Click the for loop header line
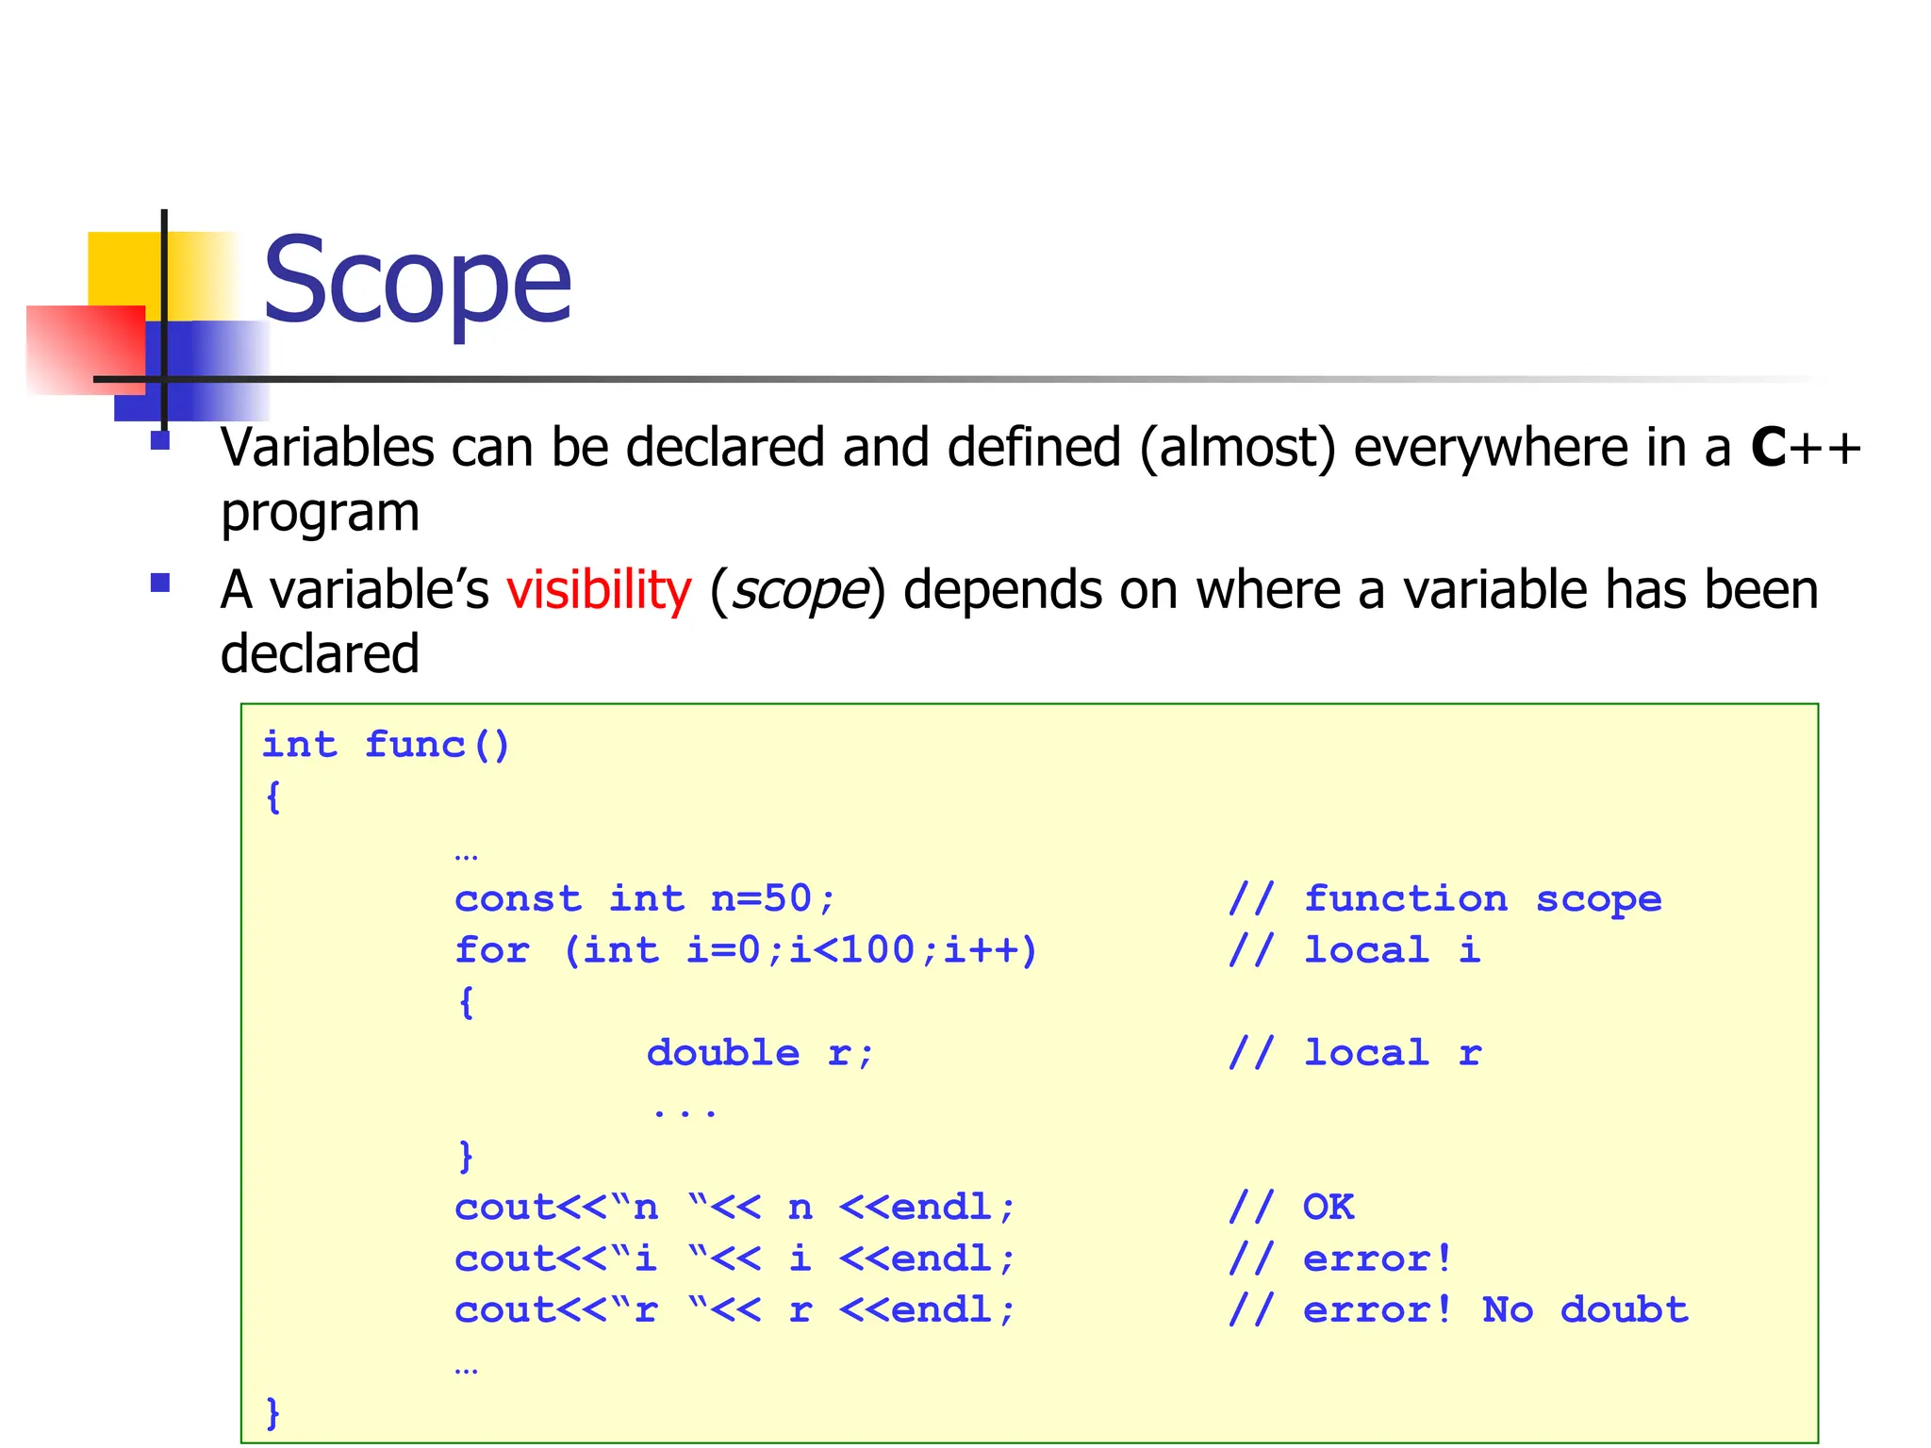Screen dimensions: 1931x1448 747,950
